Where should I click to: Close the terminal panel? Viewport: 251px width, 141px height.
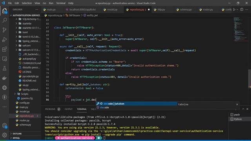click(x=247, y=109)
